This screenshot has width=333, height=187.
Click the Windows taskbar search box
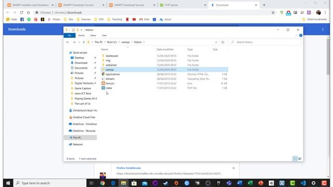point(50,183)
